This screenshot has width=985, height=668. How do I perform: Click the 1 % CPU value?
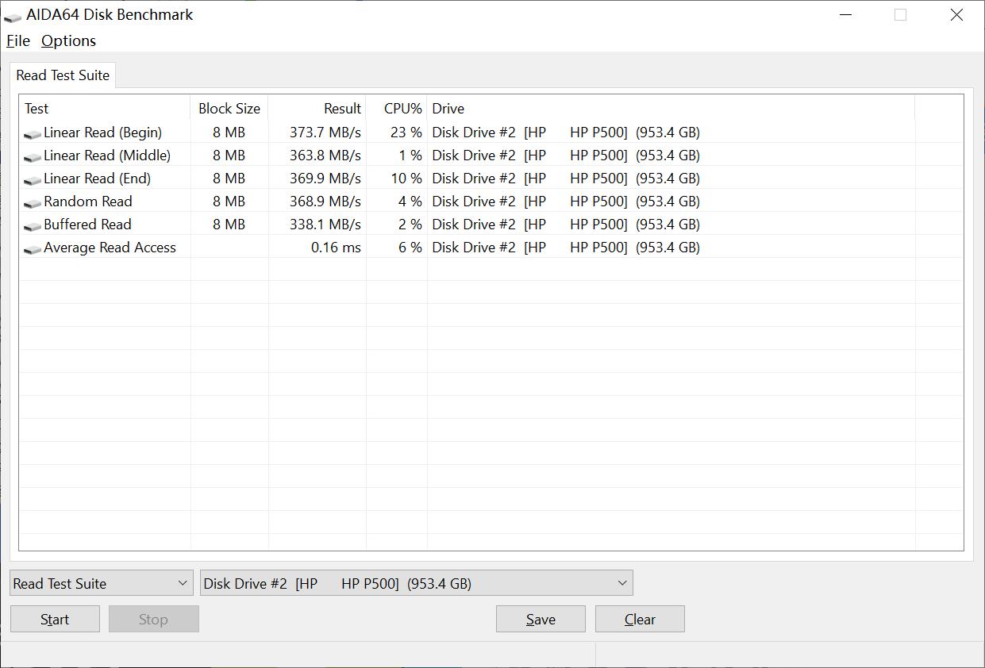410,155
